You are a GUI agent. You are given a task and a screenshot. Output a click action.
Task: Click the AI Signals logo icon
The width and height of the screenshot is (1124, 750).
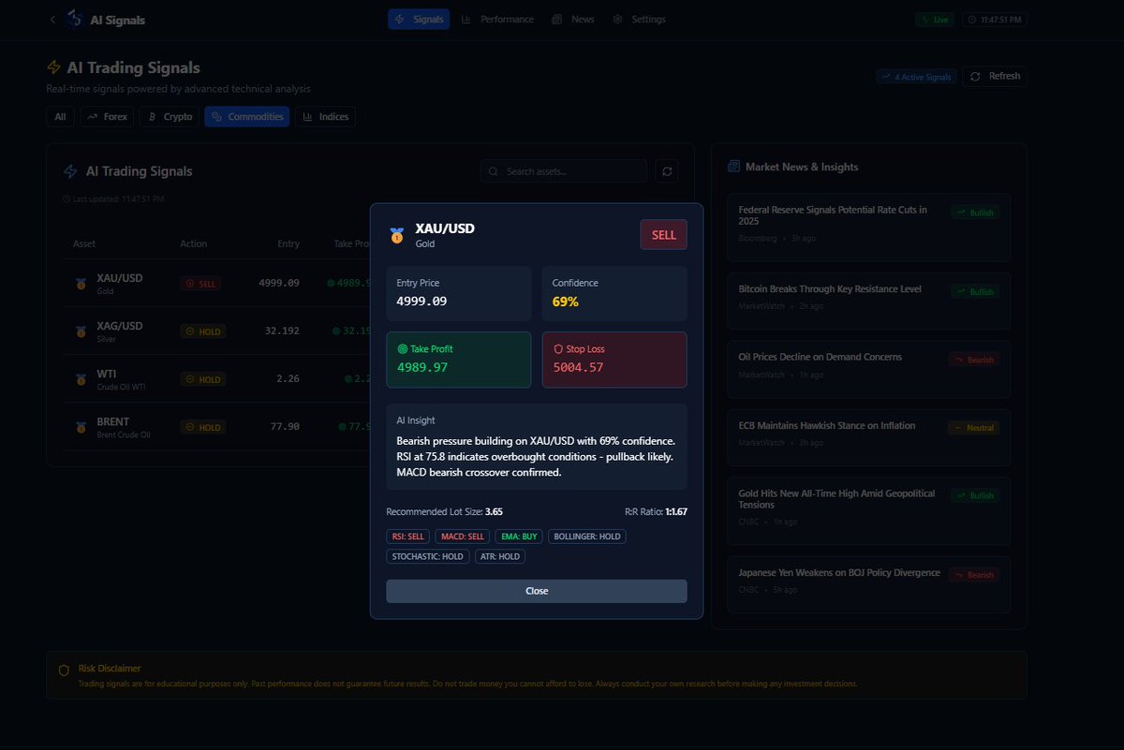pos(75,20)
